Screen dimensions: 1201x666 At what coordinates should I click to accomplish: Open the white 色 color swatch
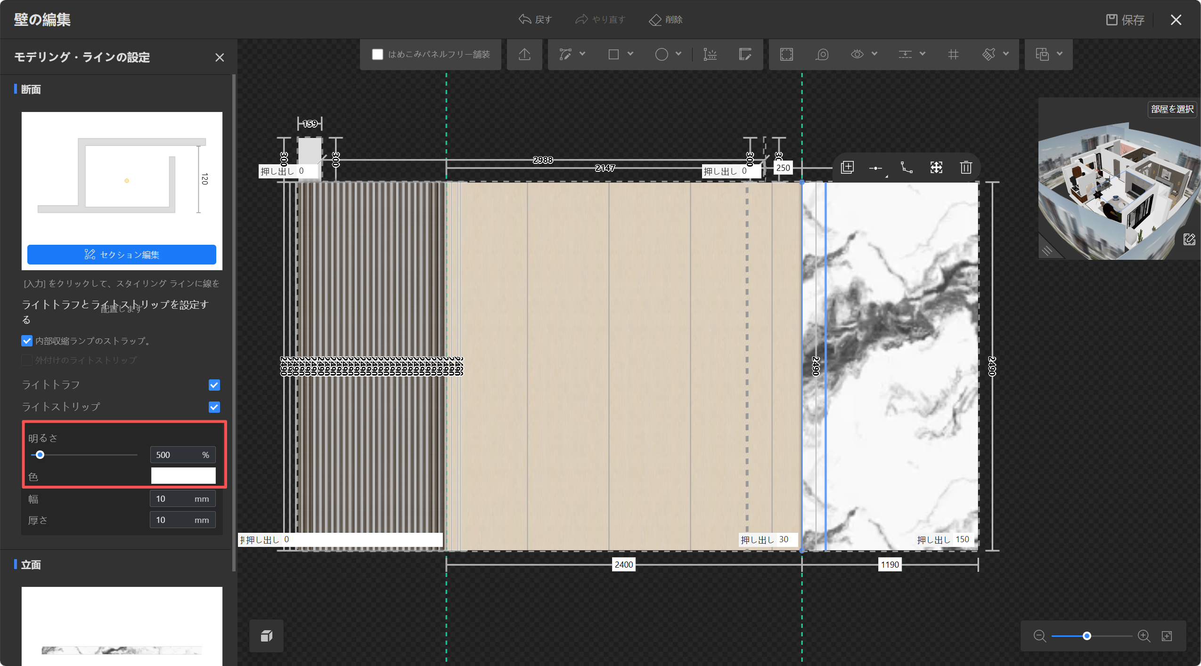pos(183,476)
